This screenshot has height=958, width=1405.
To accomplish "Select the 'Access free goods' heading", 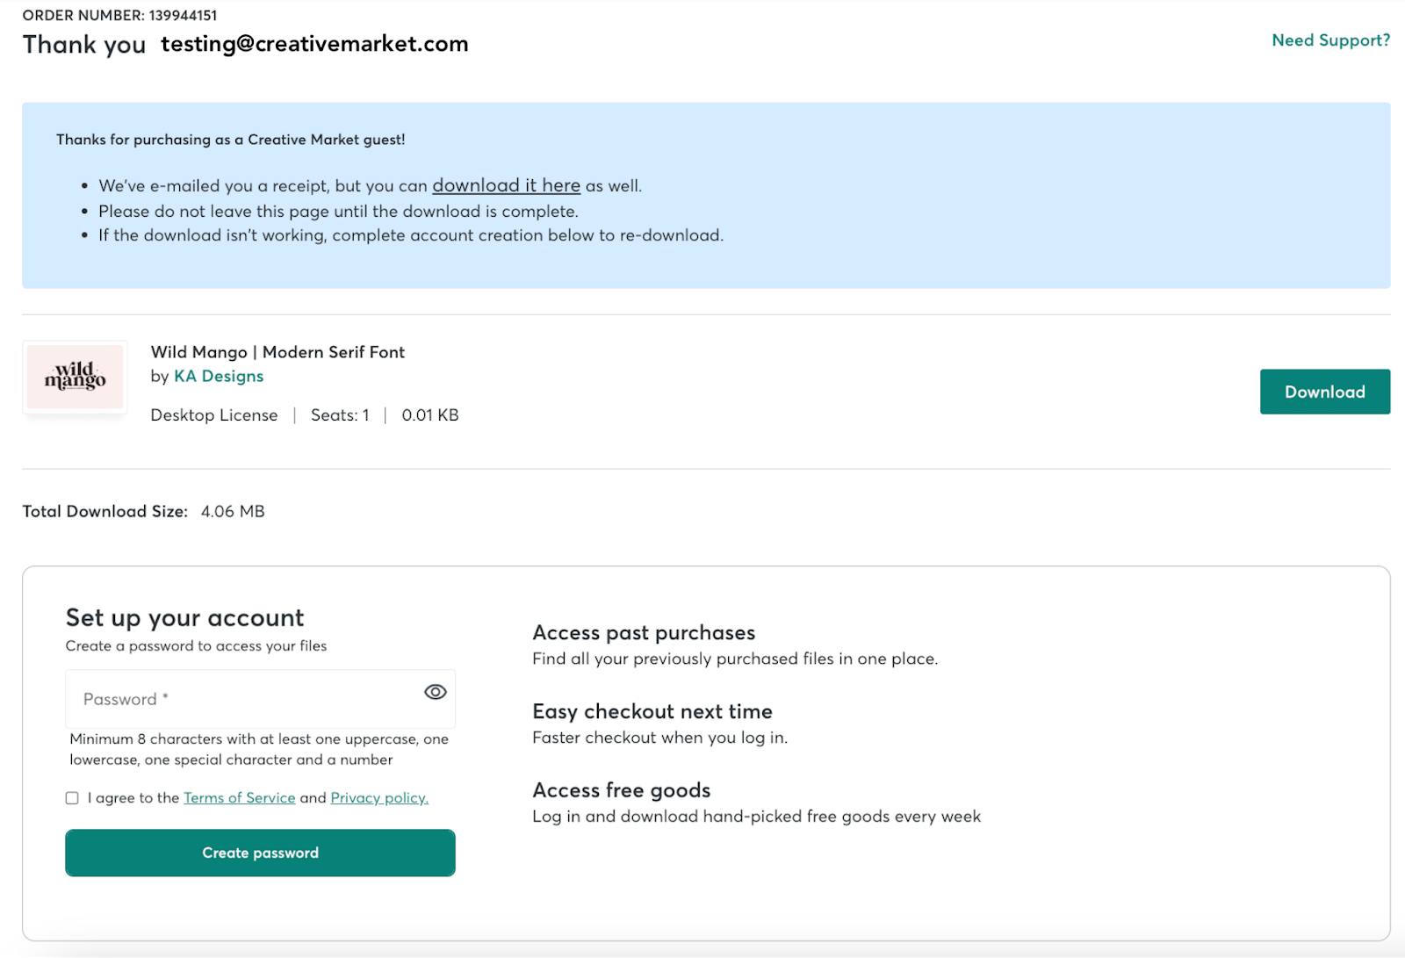I will pyautogui.click(x=621, y=790).
